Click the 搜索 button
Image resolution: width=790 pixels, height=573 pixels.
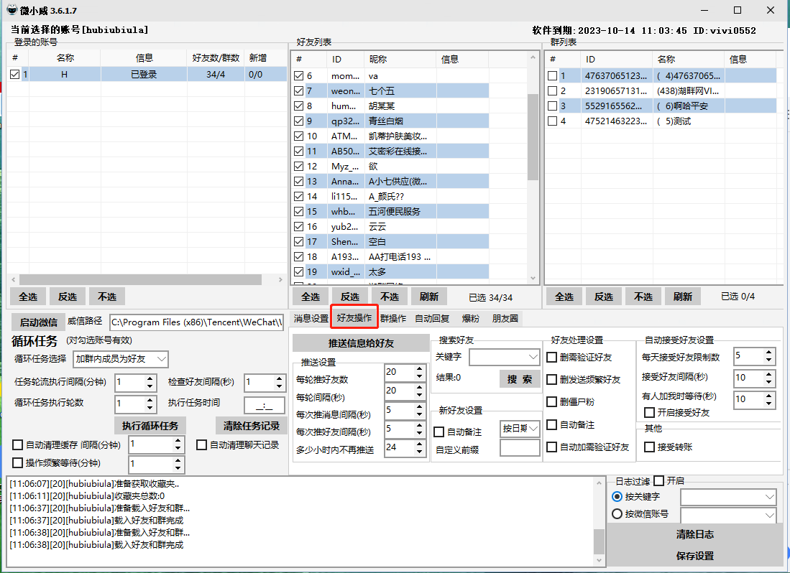pyautogui.click(x=519, y=379)
